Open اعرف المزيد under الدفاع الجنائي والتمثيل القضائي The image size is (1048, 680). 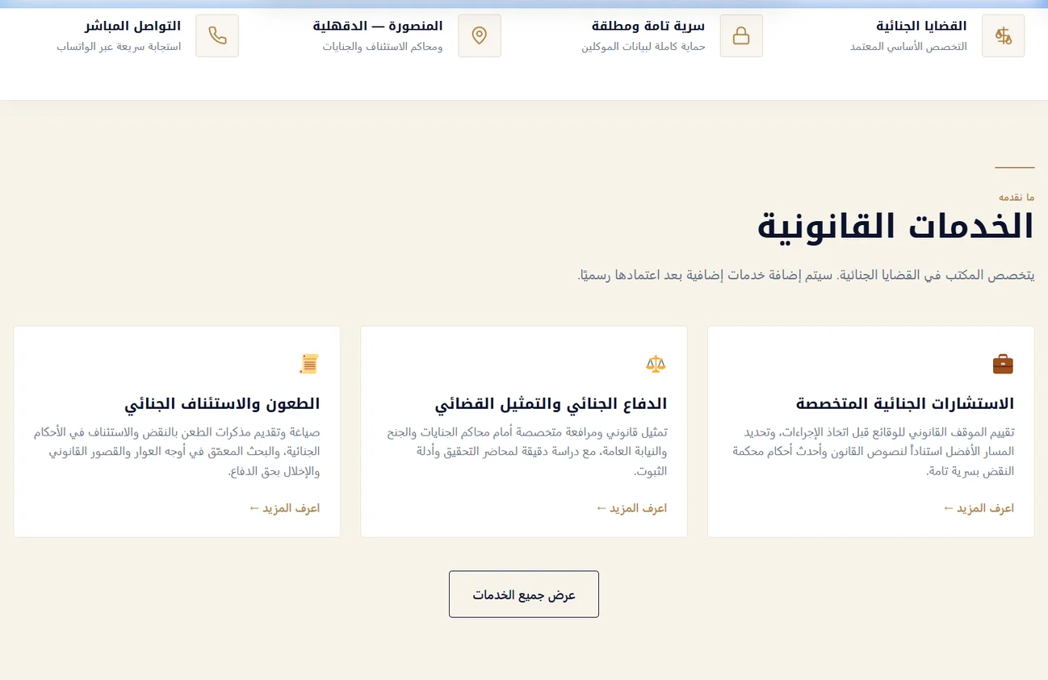coord(631,508)
